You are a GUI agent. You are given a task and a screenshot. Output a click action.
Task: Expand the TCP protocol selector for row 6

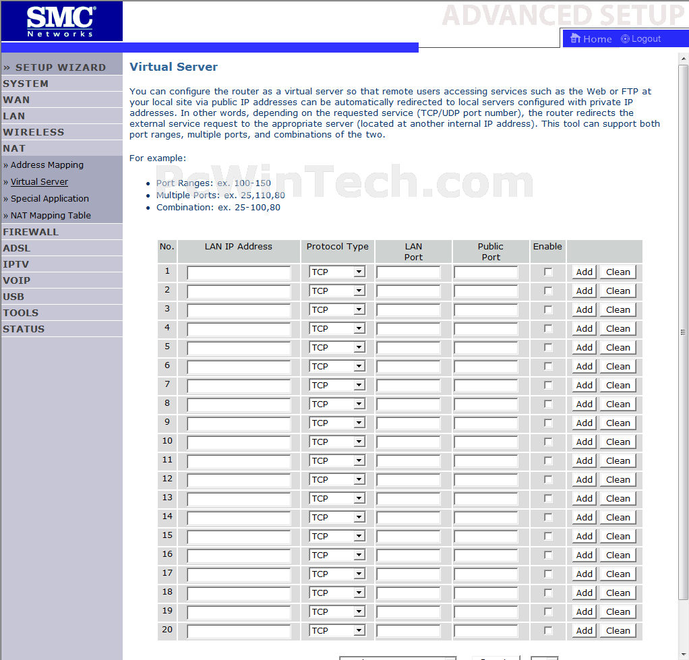coord(337,367)
